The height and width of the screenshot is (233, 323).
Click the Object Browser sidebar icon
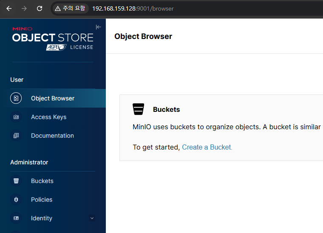tap(16, 98)
